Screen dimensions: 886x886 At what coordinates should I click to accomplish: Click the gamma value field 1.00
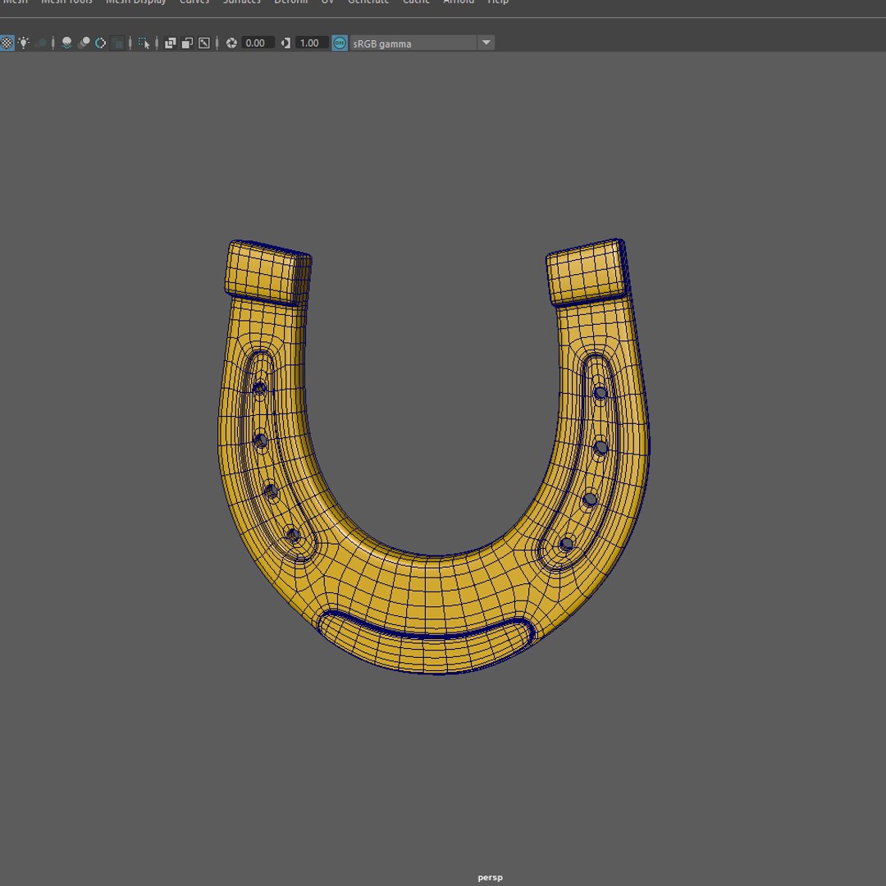click(x=312, y=43)
